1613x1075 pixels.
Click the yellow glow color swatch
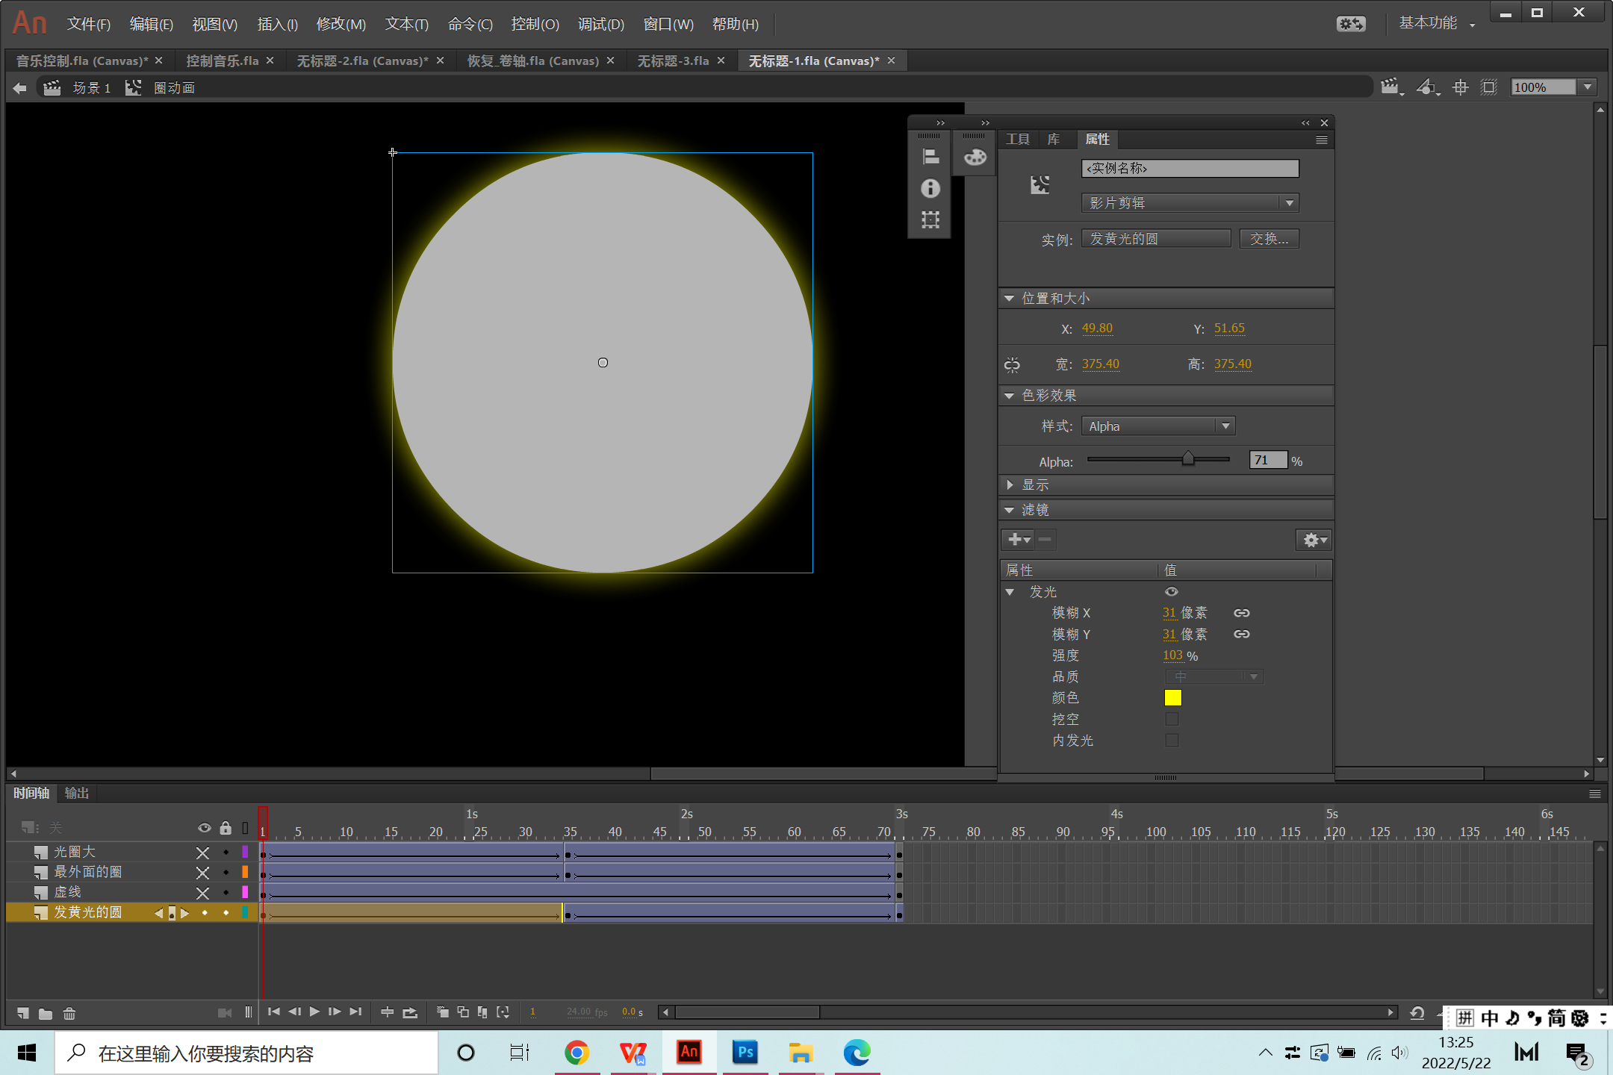pos(1172,697)
